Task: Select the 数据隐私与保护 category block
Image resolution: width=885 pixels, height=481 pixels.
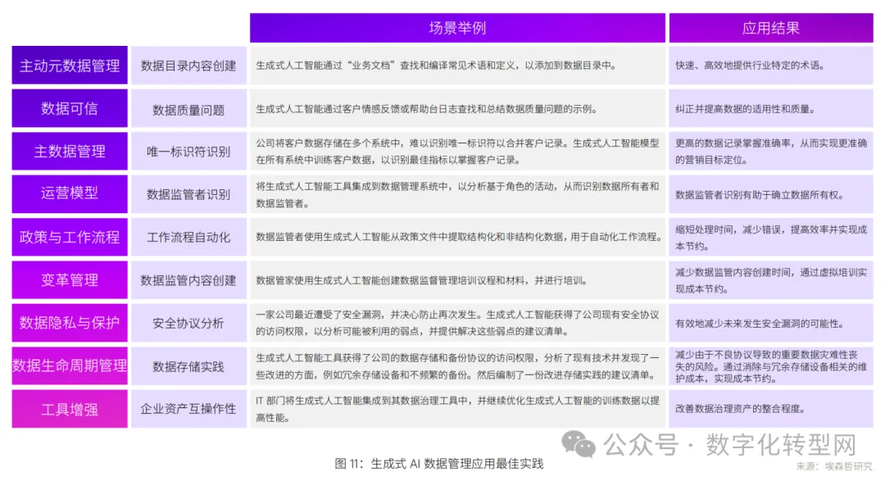Action: pyautogui.click(x=70, y=323)
